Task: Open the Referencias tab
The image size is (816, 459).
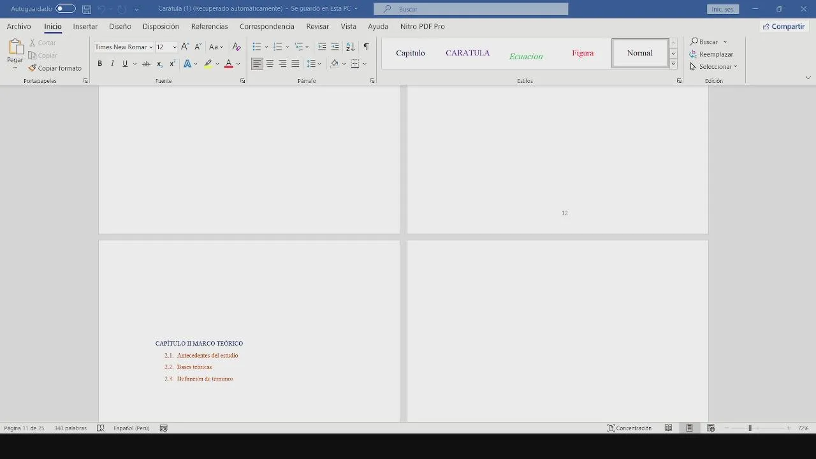Action: (209, 26)
